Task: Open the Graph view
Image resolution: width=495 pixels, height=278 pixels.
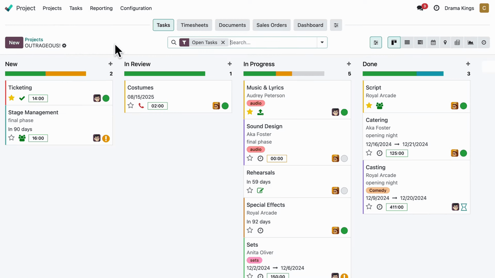Action: coord(470,42)
